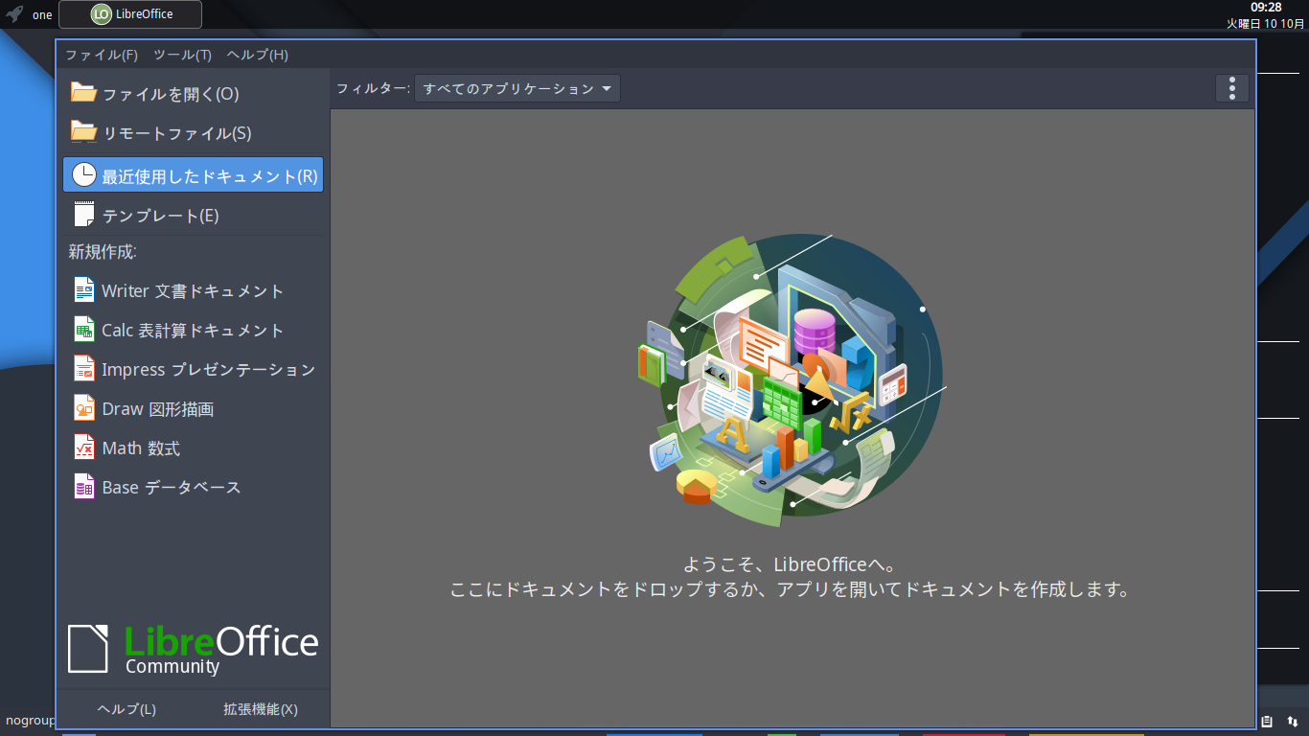1309x736 pixels.
Task: Click the clipboard tray icon
Action: pyautogui.click(x=1267, y=721)
